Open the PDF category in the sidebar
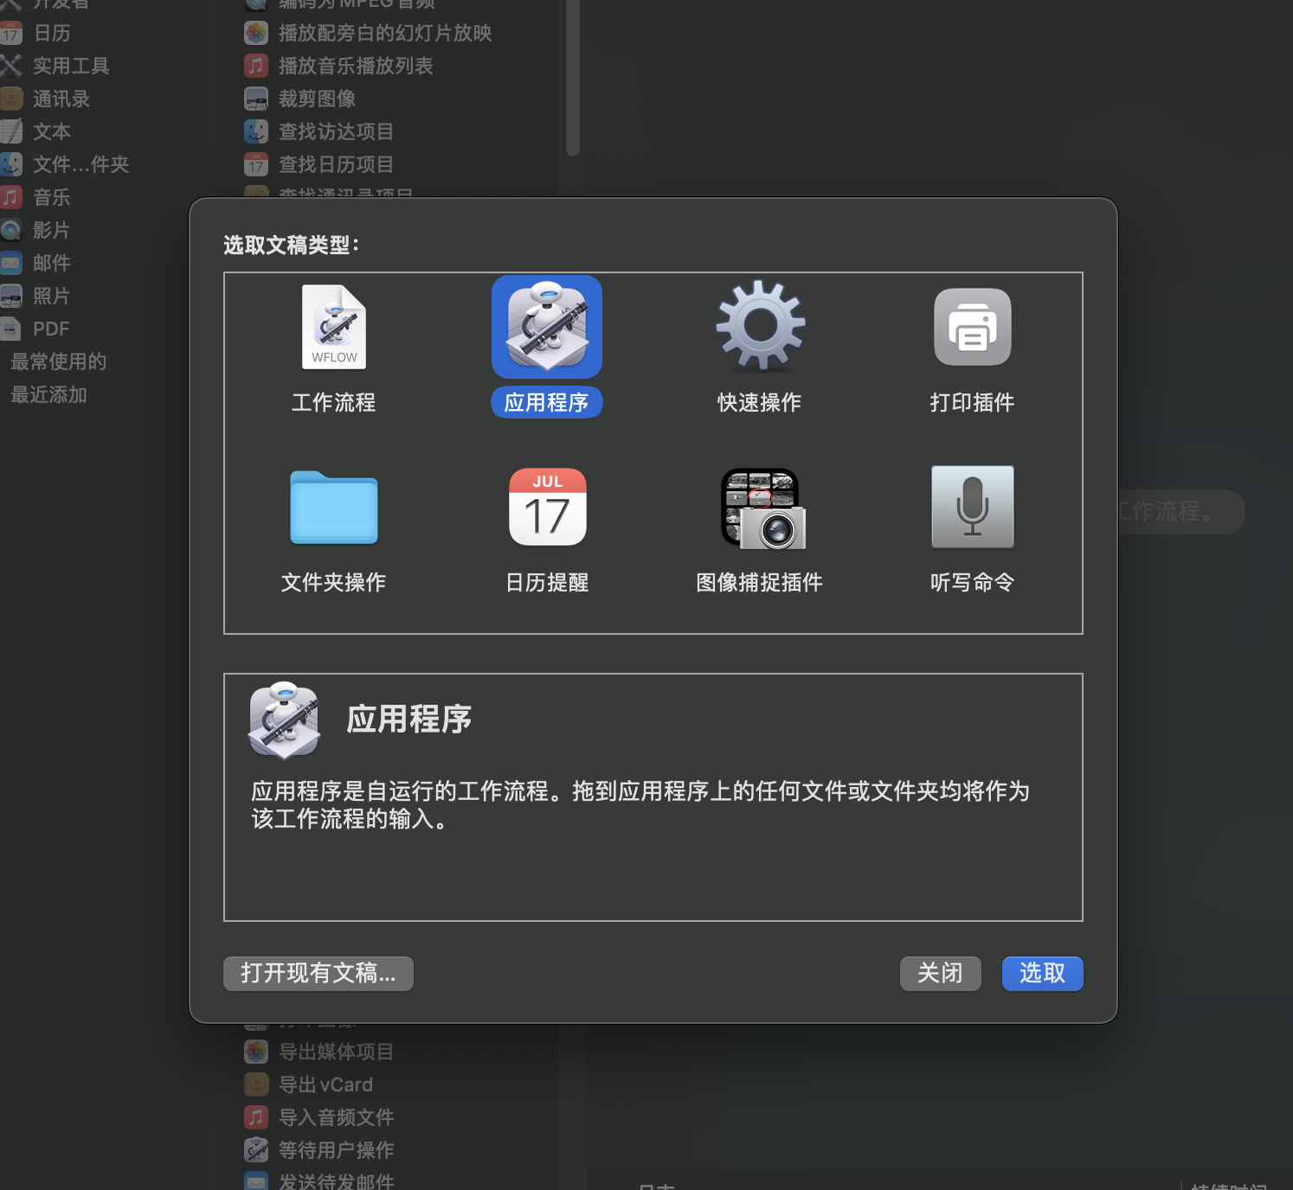1293x1190 pixels. [x=50, y=329]
